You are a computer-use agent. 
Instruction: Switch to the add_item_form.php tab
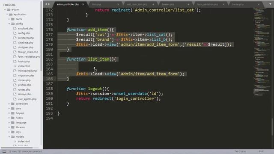tap(137, 4)
